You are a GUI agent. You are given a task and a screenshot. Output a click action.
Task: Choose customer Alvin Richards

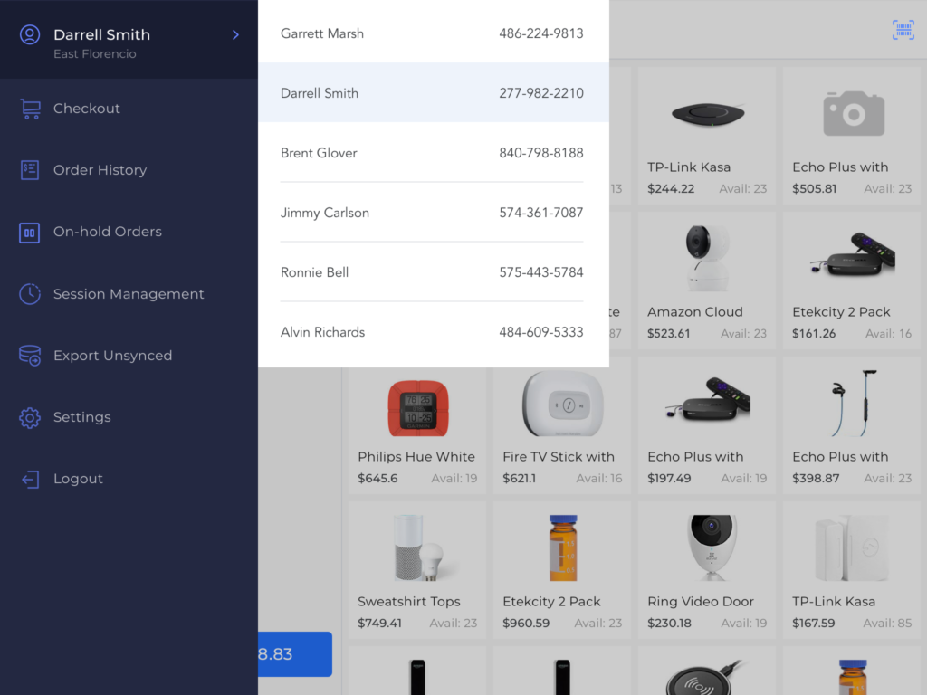click(x=434, y=331)
